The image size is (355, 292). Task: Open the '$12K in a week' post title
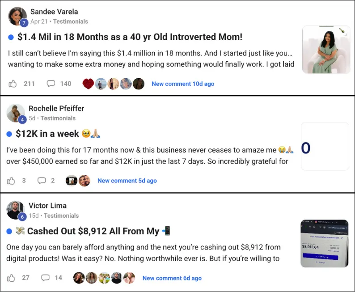[x=47, y=134]
